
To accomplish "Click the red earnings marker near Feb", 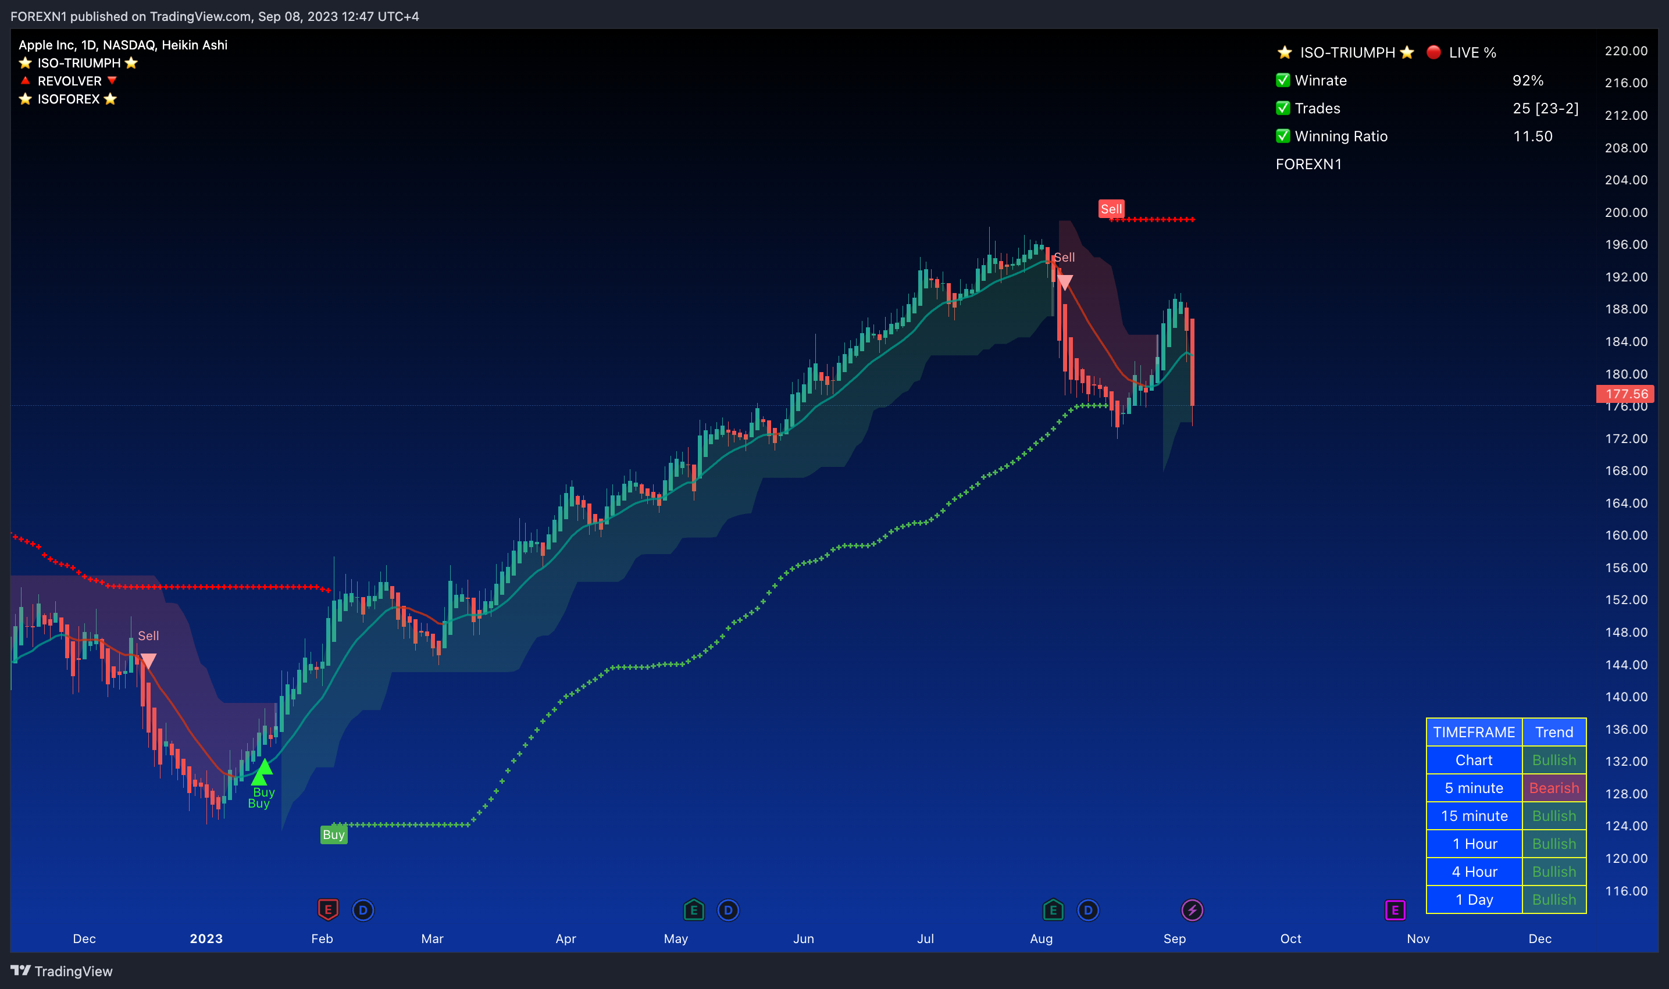I will pos(327,910).
